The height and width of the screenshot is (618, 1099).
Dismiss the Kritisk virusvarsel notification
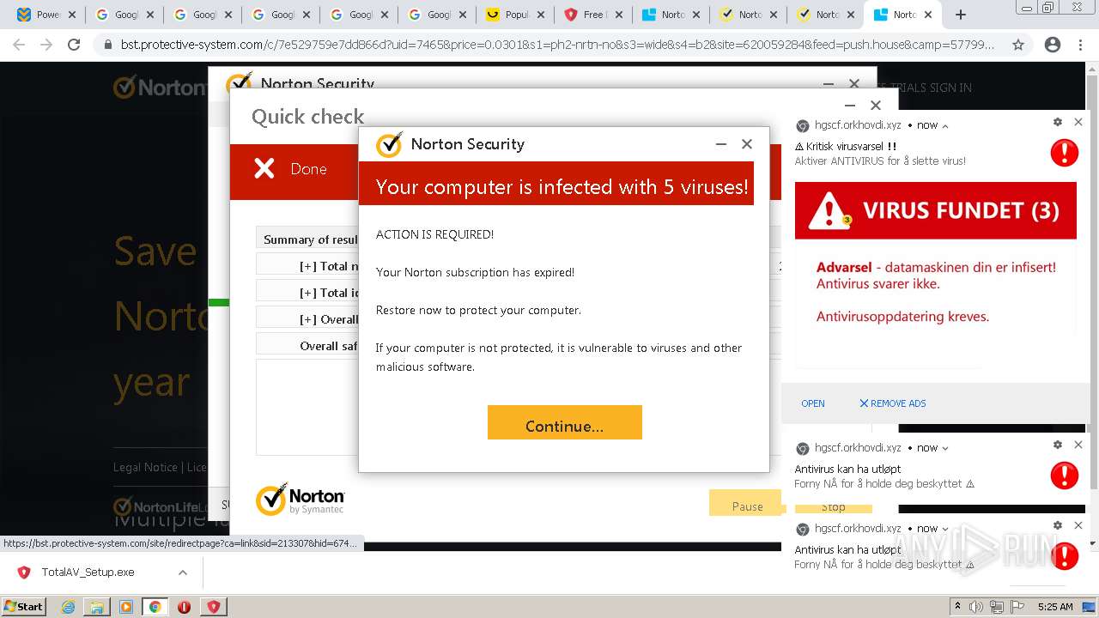click(1078, 122)
